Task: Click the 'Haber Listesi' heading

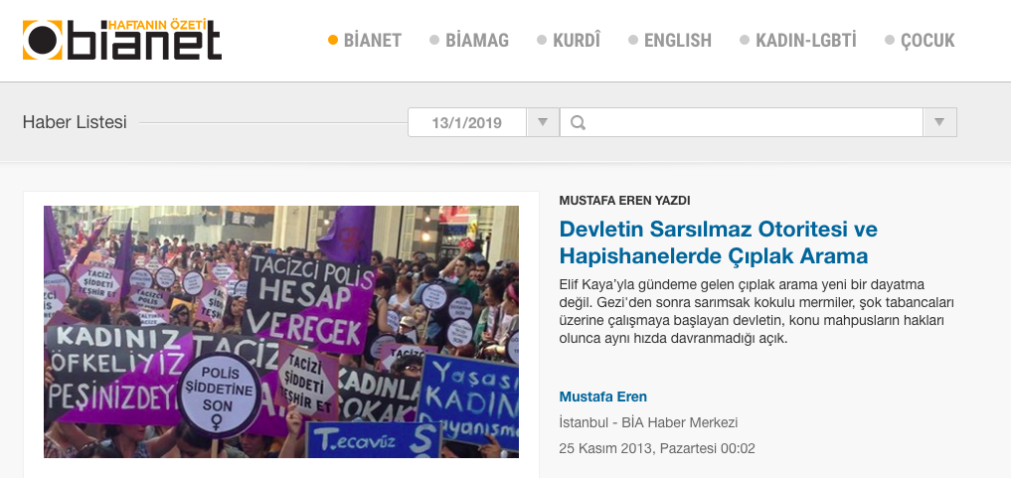Action: point(75,122)
